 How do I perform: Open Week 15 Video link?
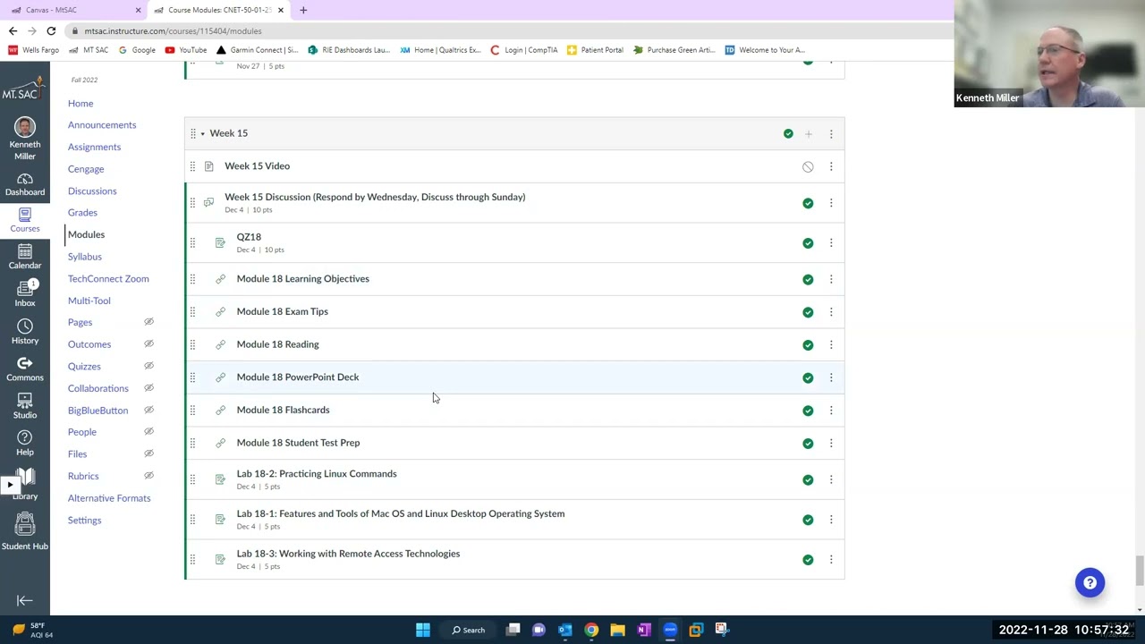pyautogui.click(x=257, y=165)
